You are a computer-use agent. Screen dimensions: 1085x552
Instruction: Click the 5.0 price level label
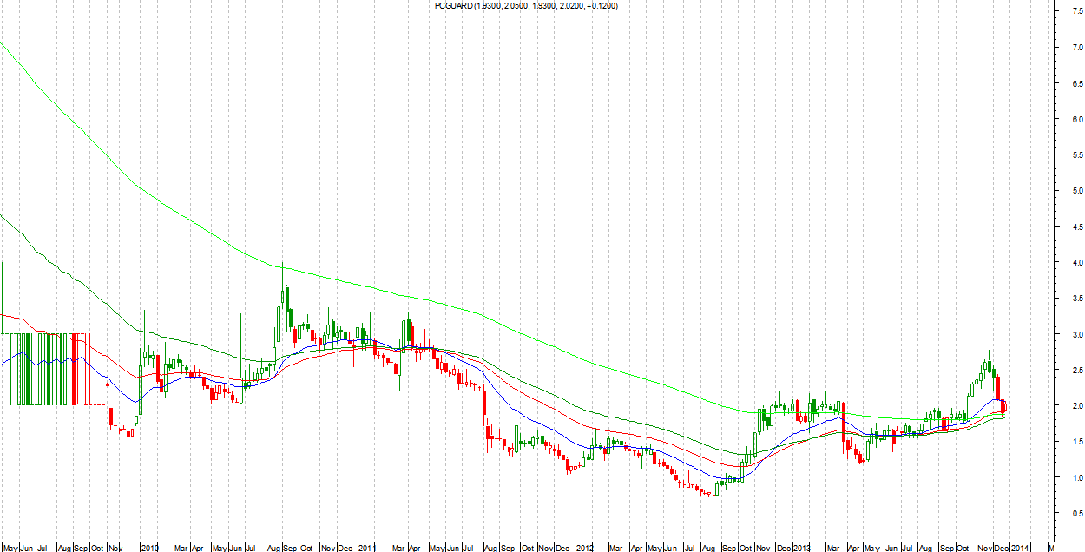point(1075,191)
